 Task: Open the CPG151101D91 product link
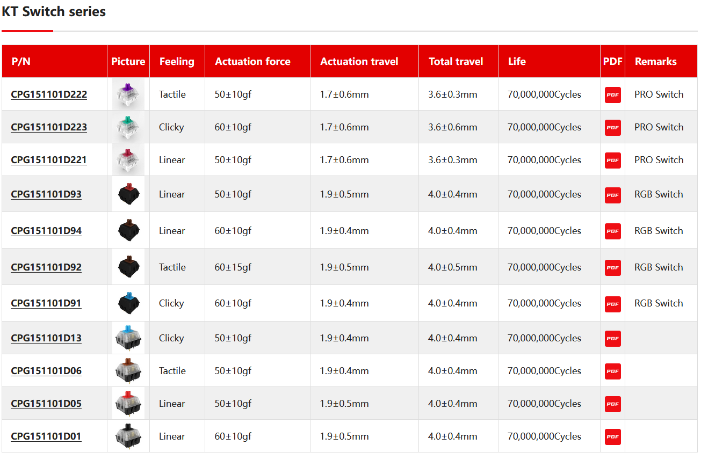(x=46, y=303)
